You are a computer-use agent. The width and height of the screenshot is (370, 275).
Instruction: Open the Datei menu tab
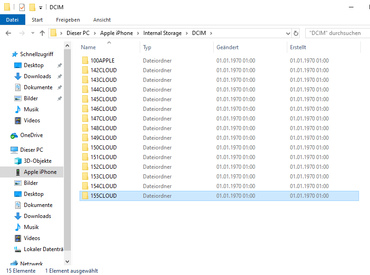coord(12,20)
